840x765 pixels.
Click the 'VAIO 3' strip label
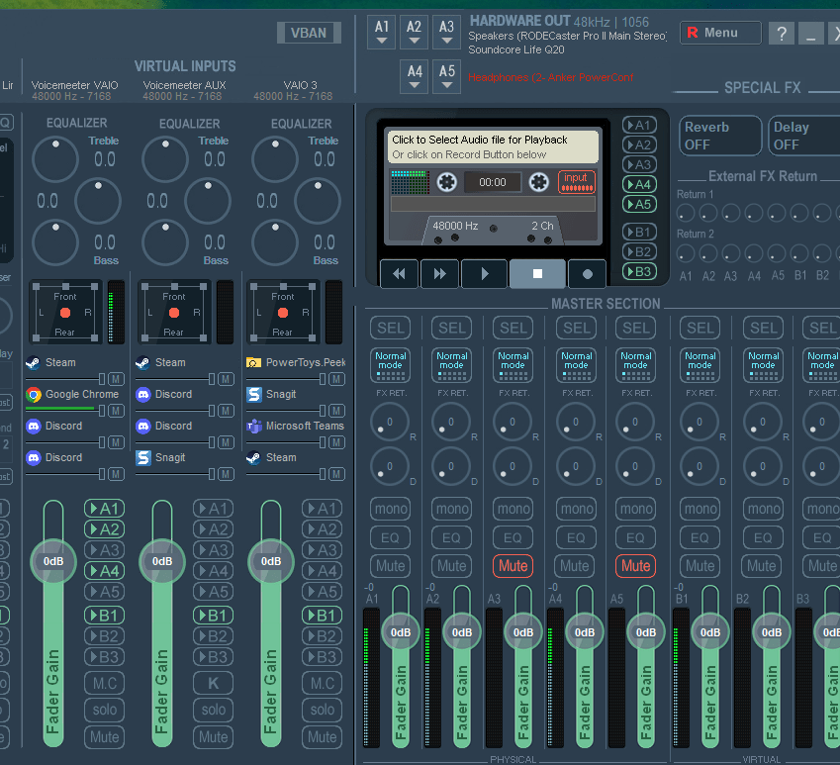click(x=300, y=86)
